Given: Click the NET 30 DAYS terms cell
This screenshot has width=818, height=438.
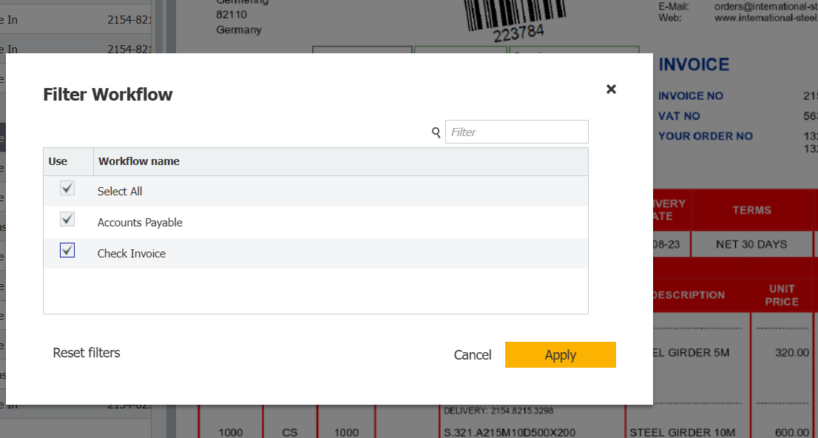Looking at the screenshot, I should (751, 243).
